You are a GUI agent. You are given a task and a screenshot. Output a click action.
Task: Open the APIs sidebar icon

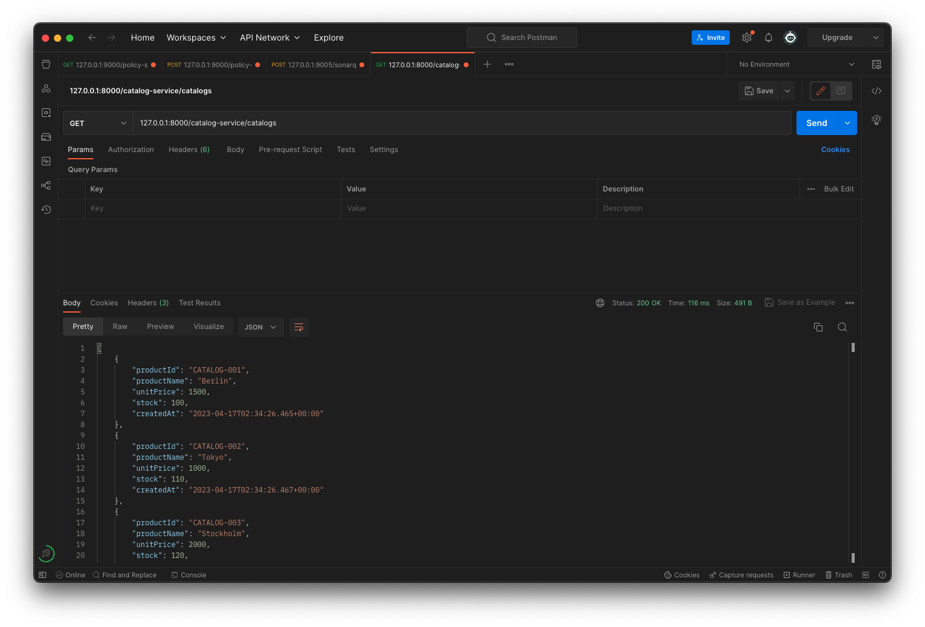pyautogui.click(x=46, y=88)
